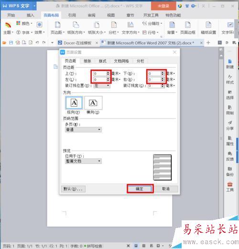Switch to the 特色功能 ribbon tab
Screen dimensions: 239x249
[173, 15]
